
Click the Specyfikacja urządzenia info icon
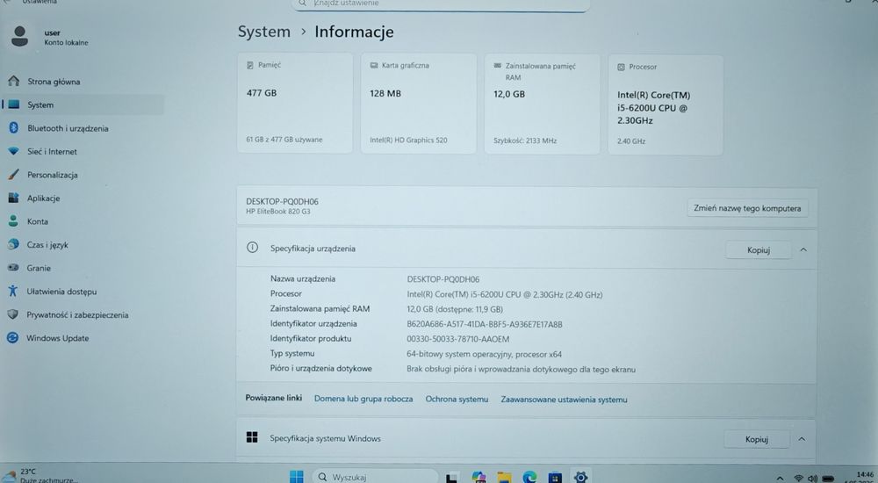(253, 248)
